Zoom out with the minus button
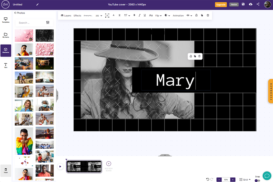The width and height of the screenshot is (273, 182). (x=219, y=179)
